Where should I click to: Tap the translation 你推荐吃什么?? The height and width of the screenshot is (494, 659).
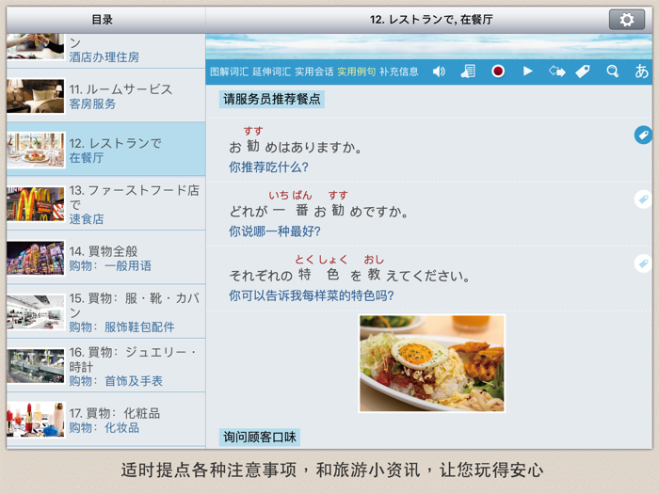click(x=268, y=167)
